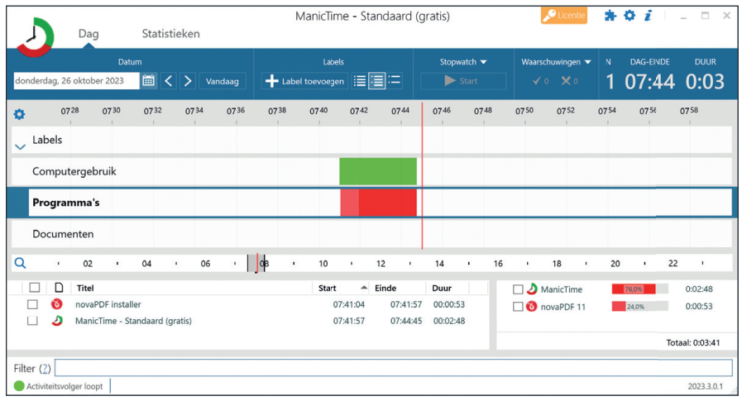
Task: Click green activity tracker status dot
Action: 19,386
